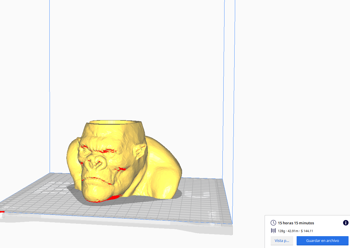This screenshot has height=248, width=350.
Task: Open the 'Vista p...' preview
Action: 282,240
